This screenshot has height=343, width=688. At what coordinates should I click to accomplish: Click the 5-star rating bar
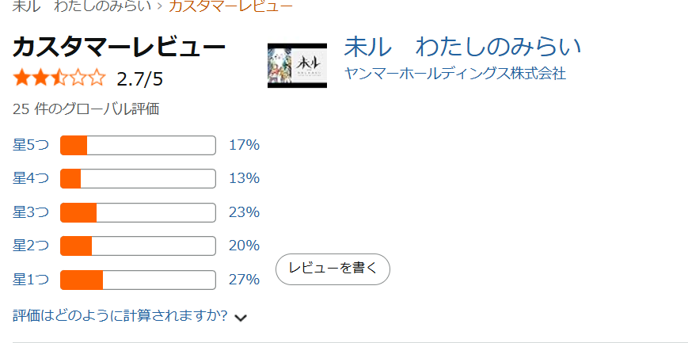click(139, 146)
